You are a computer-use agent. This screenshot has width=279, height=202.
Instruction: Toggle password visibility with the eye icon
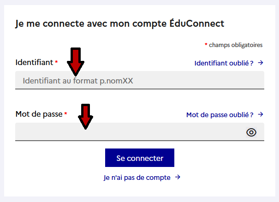coord(251,132)
